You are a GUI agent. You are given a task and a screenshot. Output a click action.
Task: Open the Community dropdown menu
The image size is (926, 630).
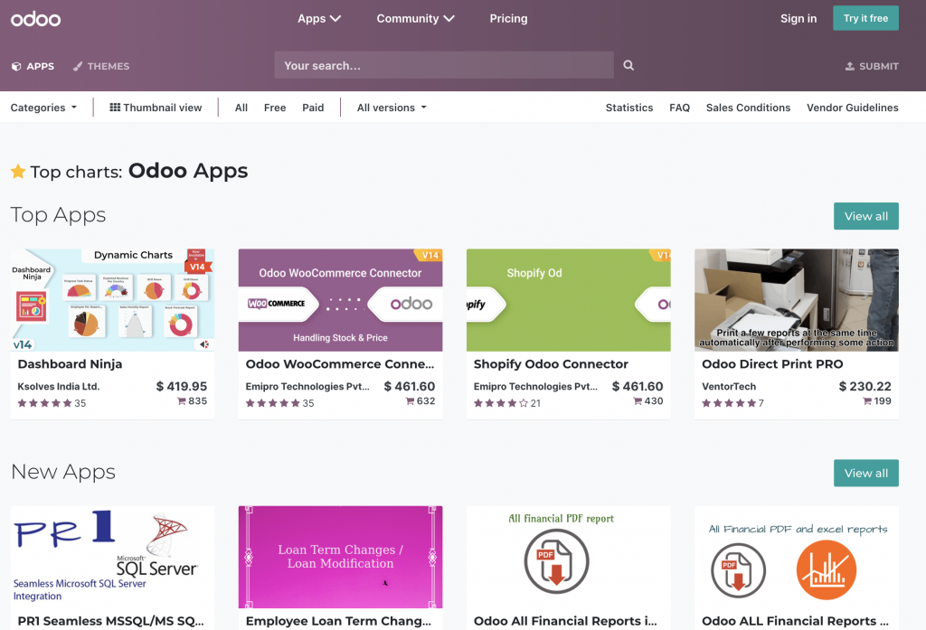(x=415, y=18)
